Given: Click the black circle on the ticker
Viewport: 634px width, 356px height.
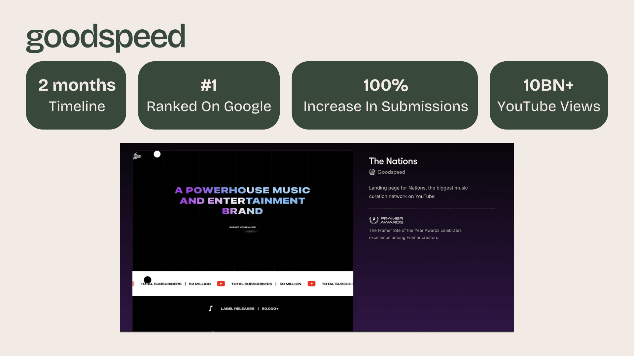Looking at the screenshot, I should point(148,280).
